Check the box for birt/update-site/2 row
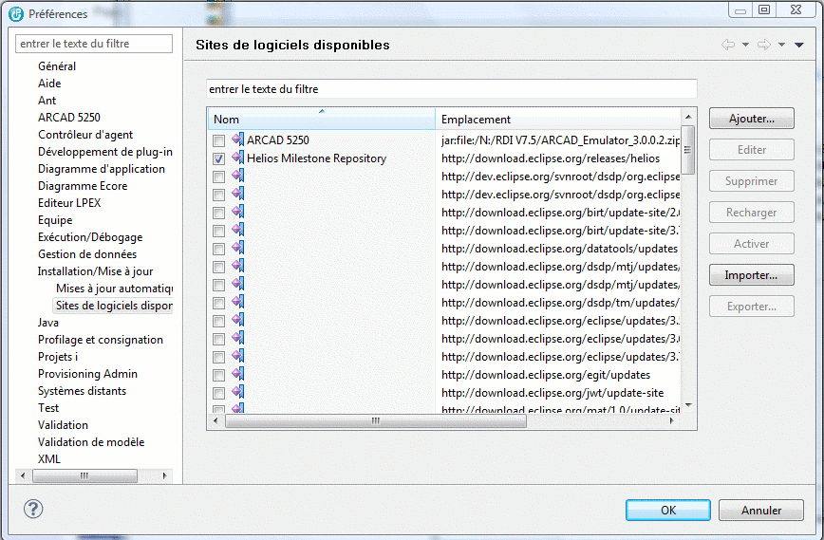824x540 pixels. pos(218,213)
